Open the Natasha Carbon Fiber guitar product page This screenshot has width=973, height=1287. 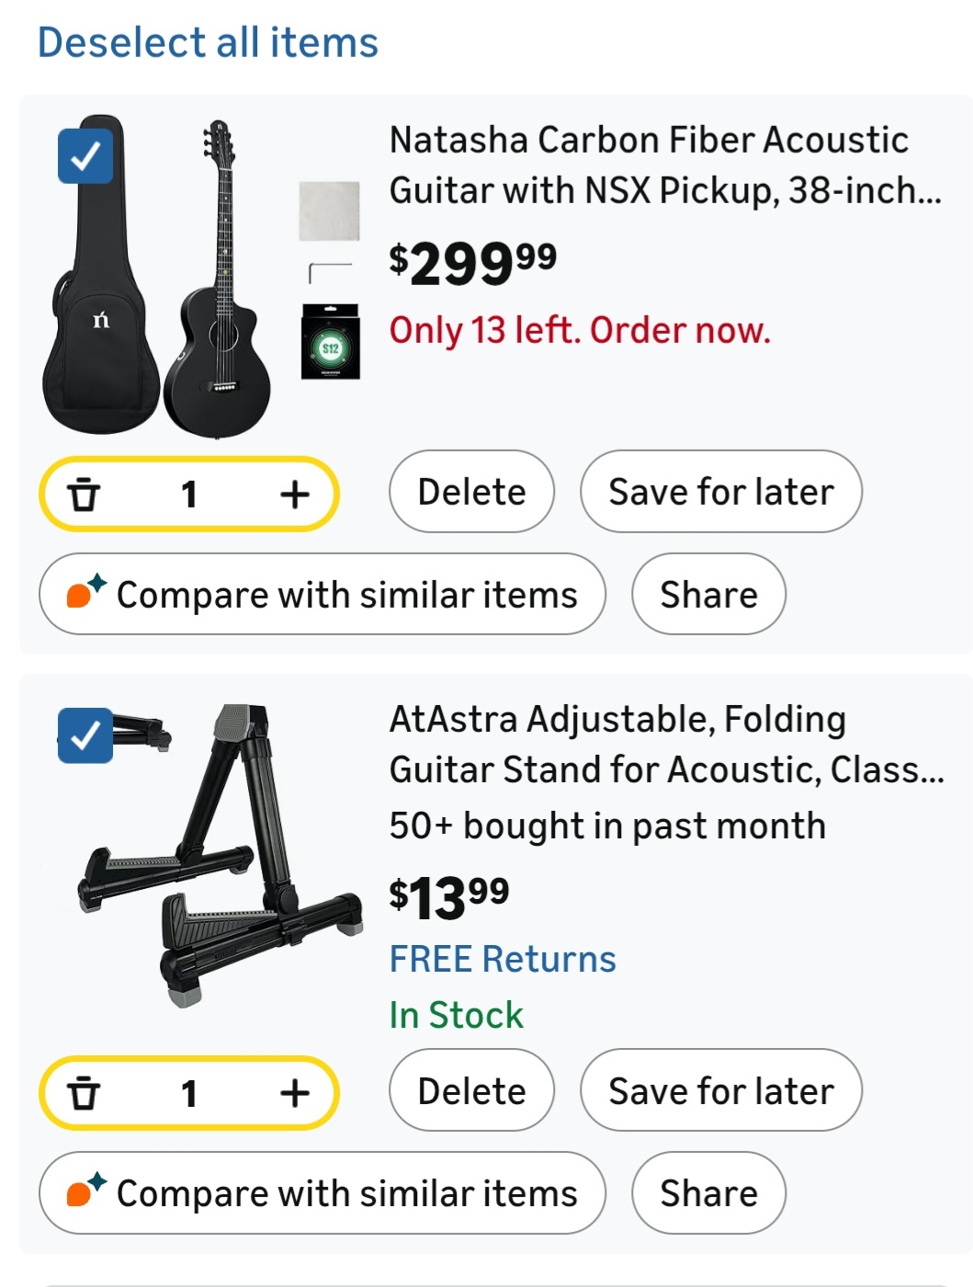[x=650, y=165]
